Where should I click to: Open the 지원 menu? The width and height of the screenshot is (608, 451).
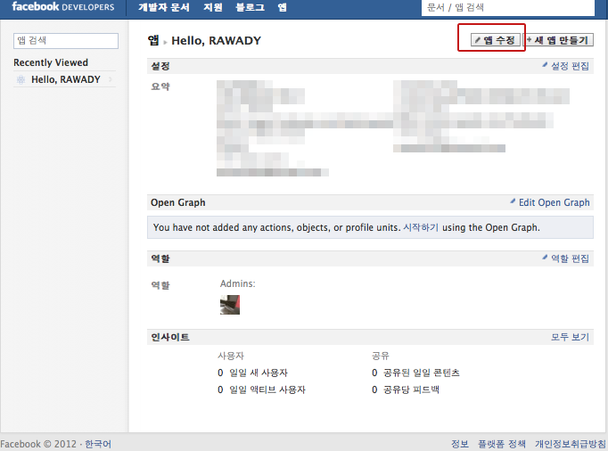pos(213,7)
